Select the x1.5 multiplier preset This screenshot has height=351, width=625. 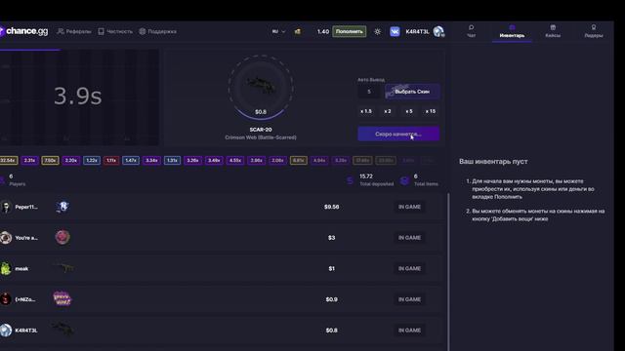[366, 111]
